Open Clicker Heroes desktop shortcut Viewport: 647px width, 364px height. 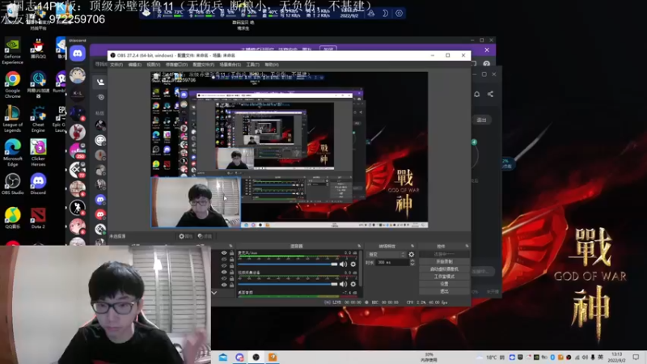38,153
